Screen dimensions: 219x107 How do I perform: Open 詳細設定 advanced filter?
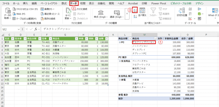click(165, 19)
